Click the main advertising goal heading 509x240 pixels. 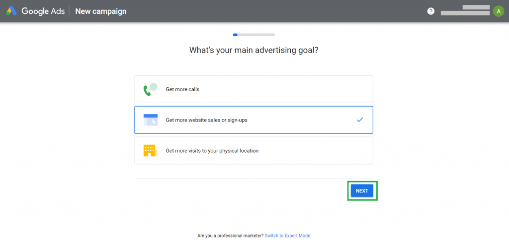point(254,50)
